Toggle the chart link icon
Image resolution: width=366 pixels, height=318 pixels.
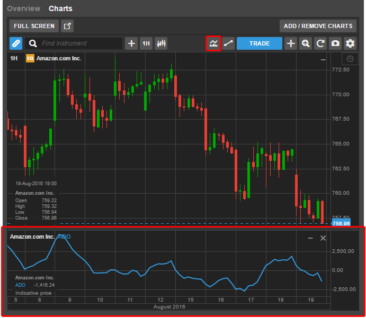16,43
